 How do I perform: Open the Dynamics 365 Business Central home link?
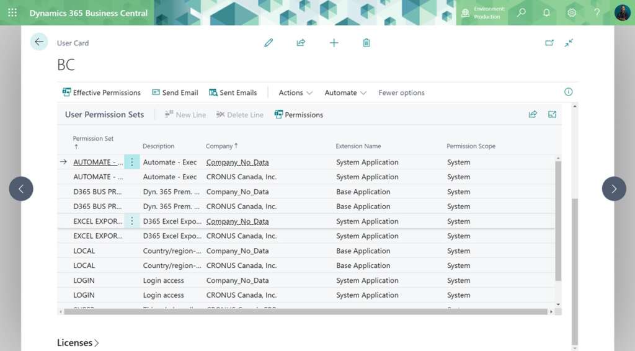point(88,13)
